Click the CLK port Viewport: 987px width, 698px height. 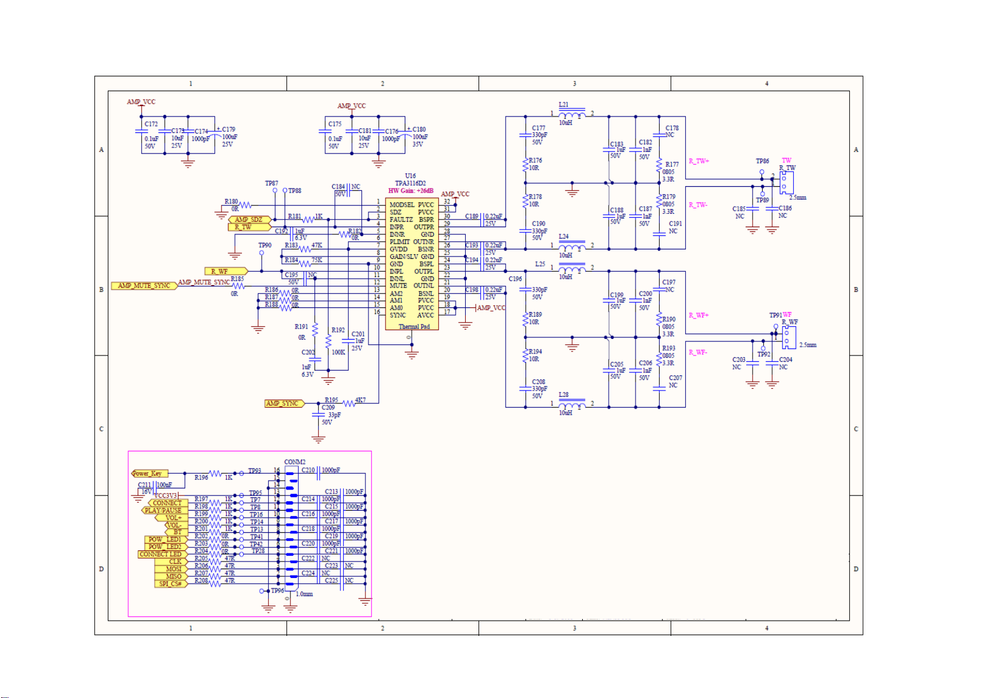point(172,562)
